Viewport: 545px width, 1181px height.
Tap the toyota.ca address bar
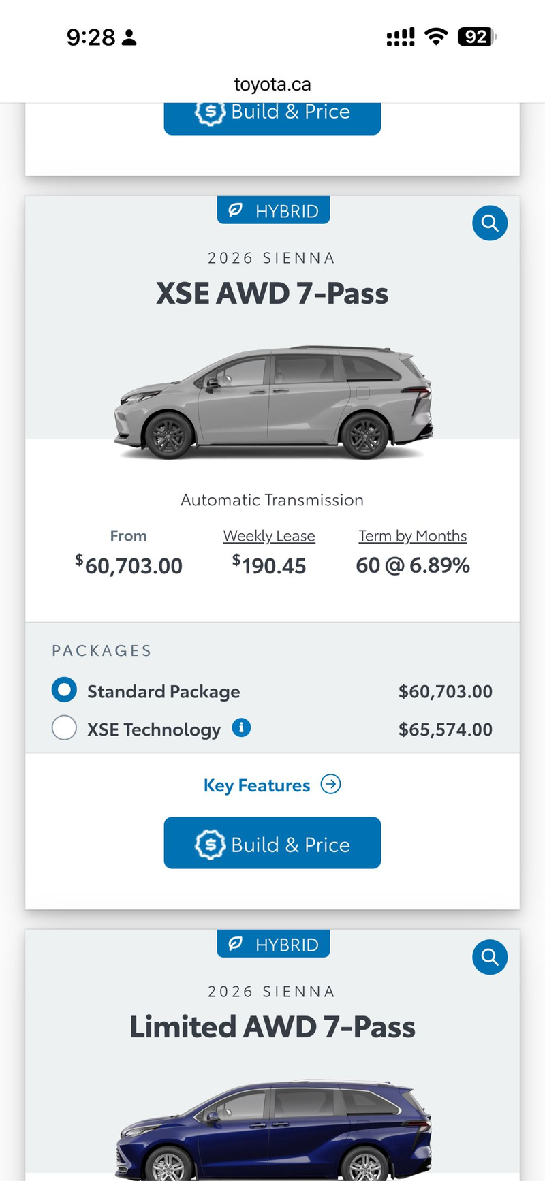272,84
